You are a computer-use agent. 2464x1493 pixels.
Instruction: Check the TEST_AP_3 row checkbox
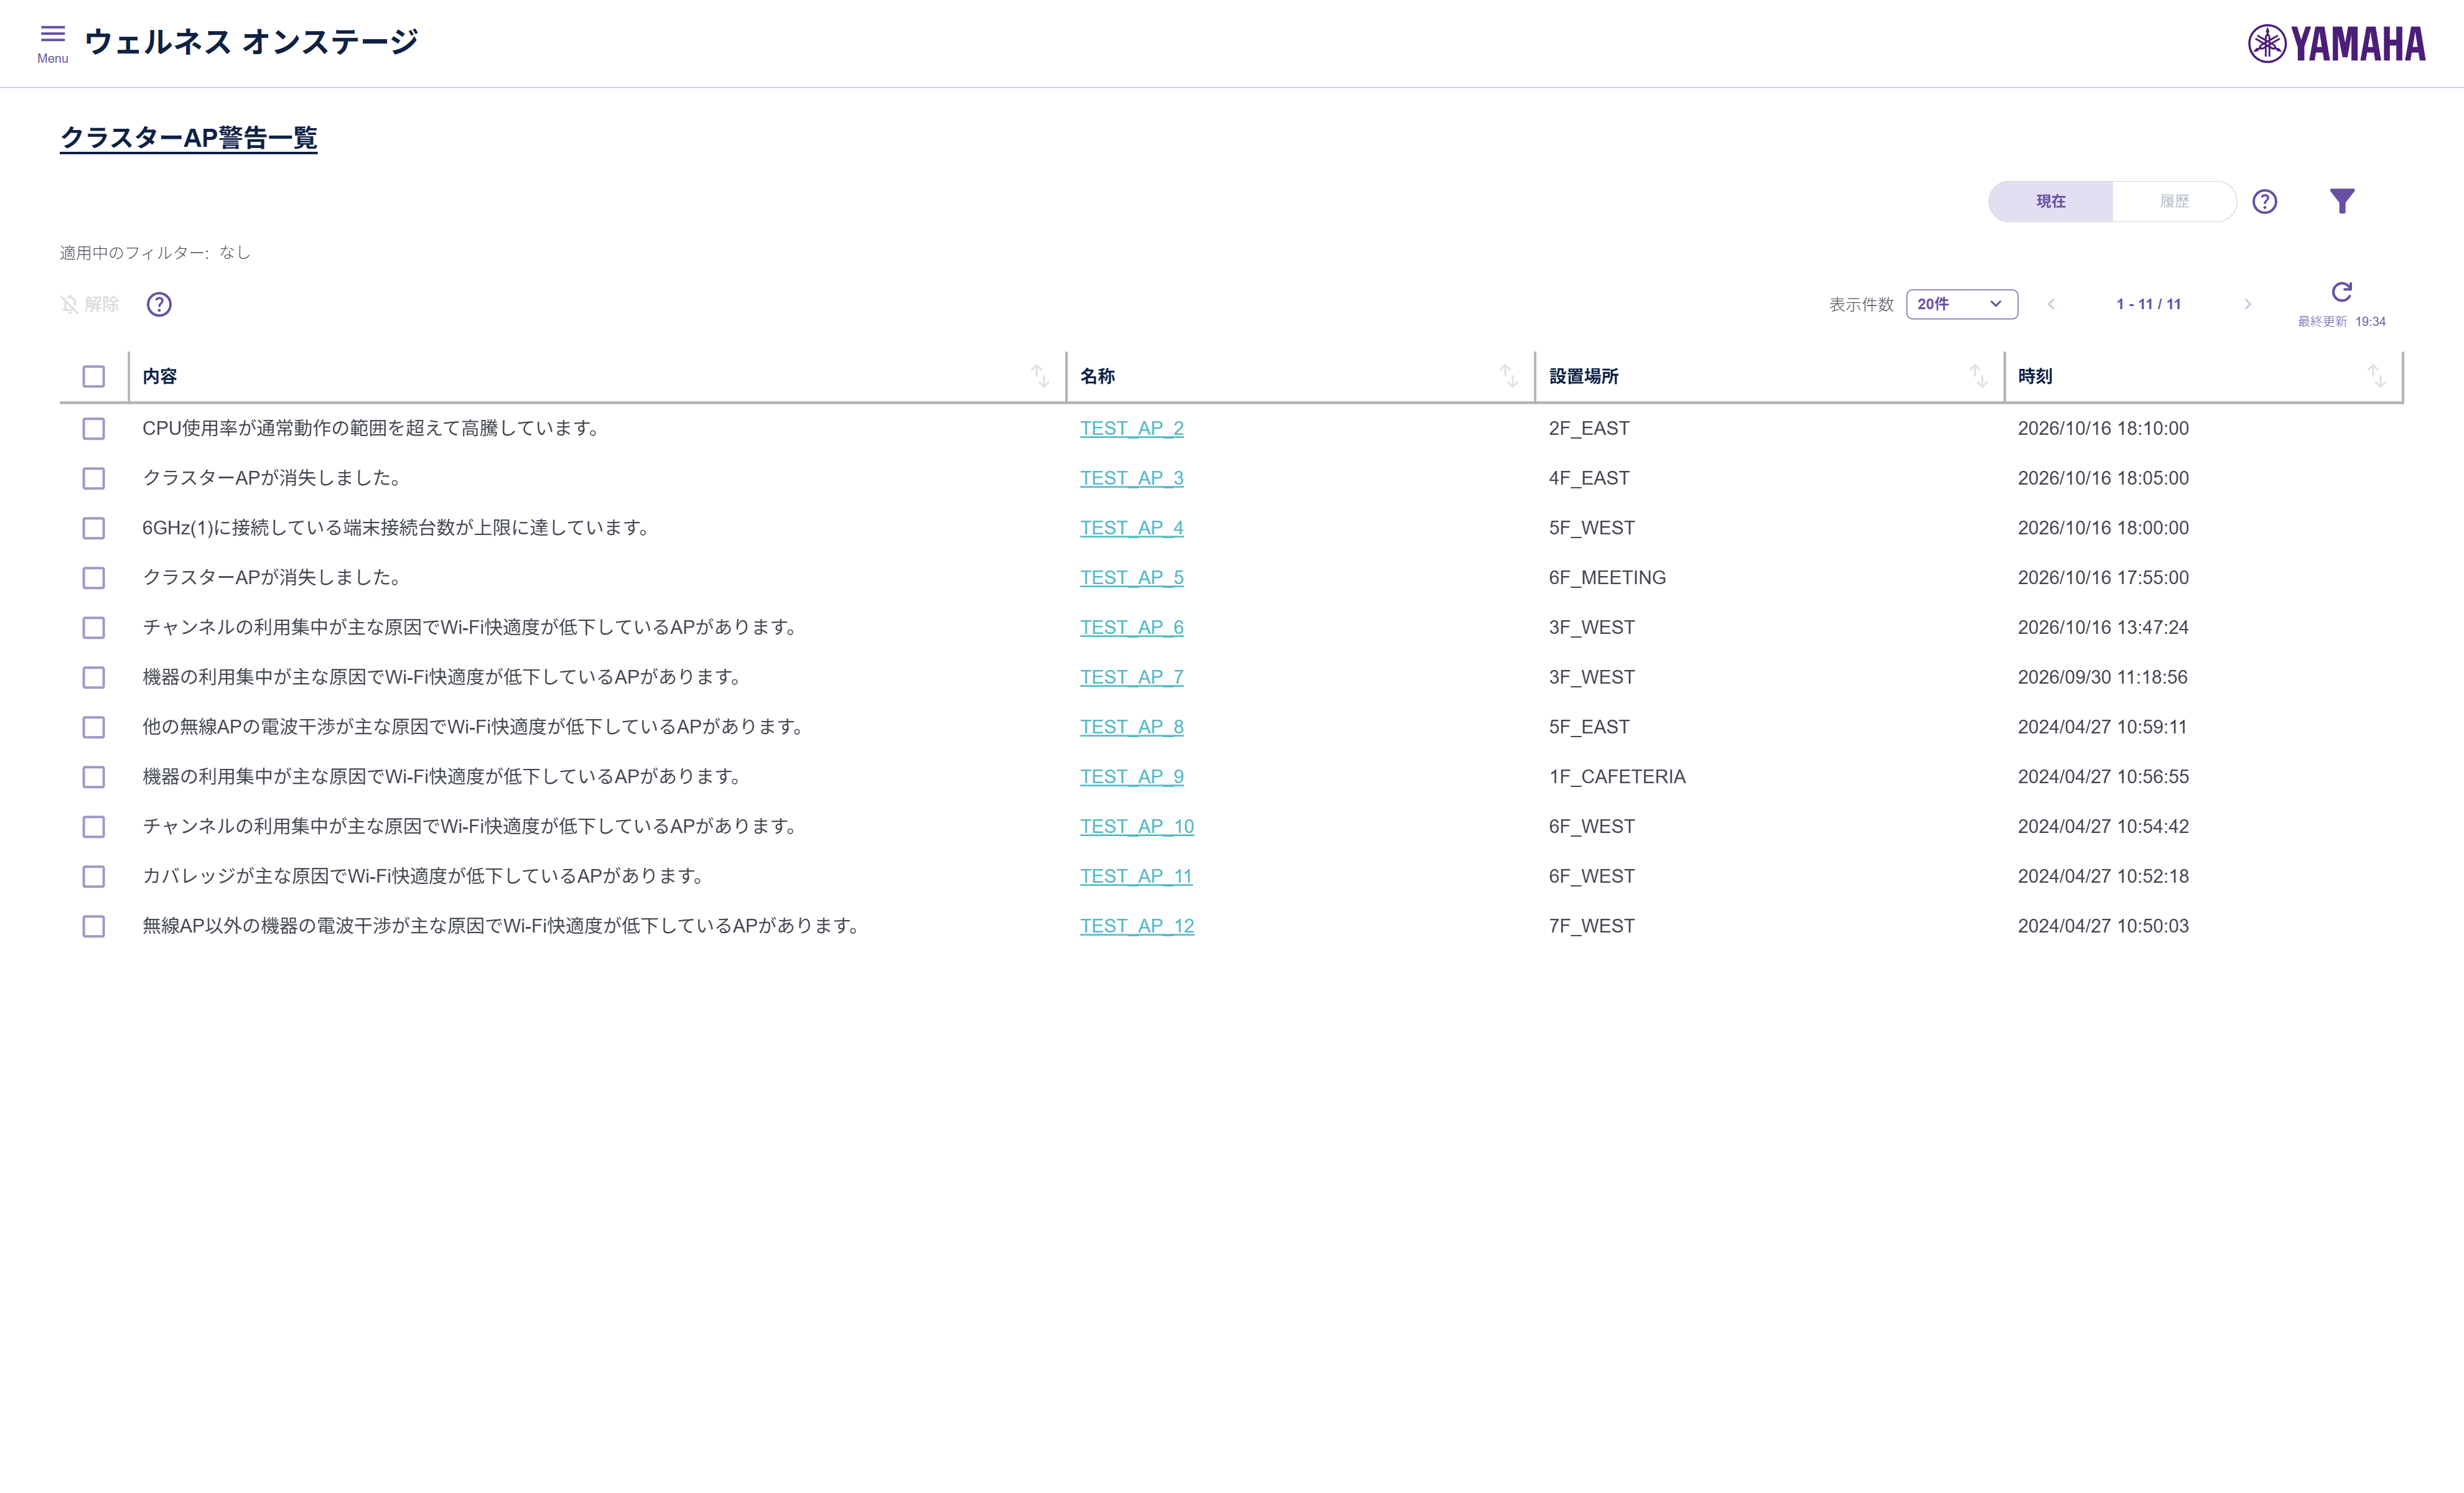tap(94, 479)
